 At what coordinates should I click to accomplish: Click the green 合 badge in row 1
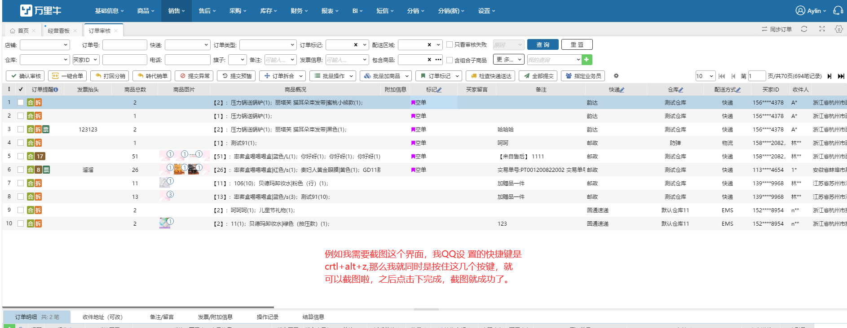31,102
